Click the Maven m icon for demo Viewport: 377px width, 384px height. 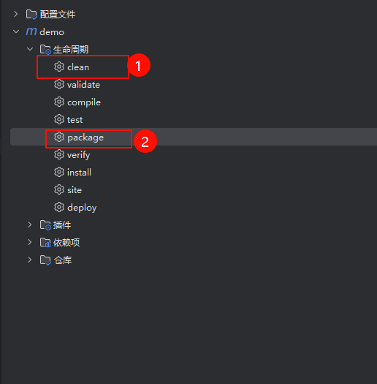tap(31, 31)
